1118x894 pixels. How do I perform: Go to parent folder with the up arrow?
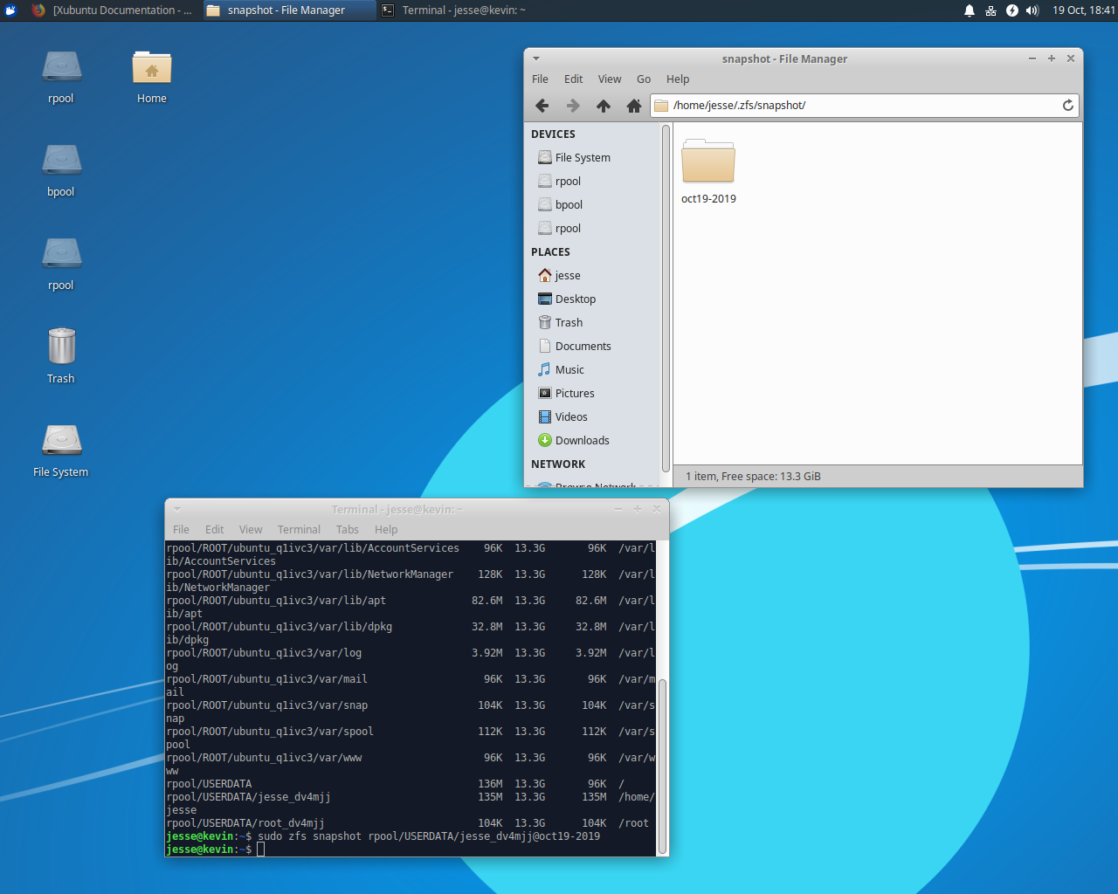pyautogui.click(x=604, y=106)
